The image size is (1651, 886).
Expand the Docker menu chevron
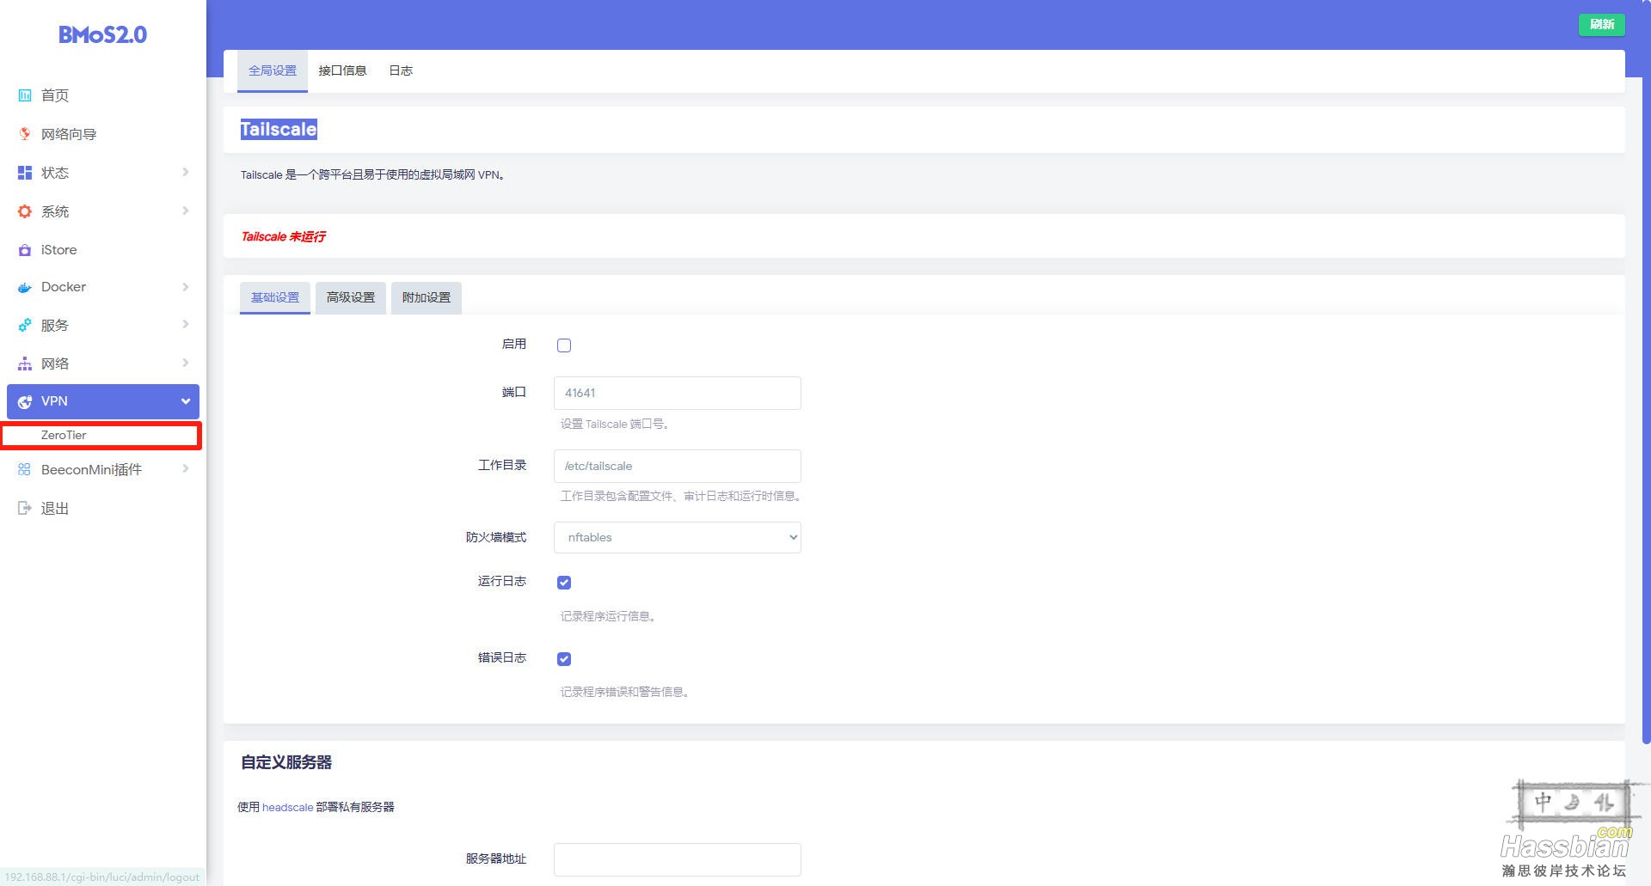(x=185, y=286)
